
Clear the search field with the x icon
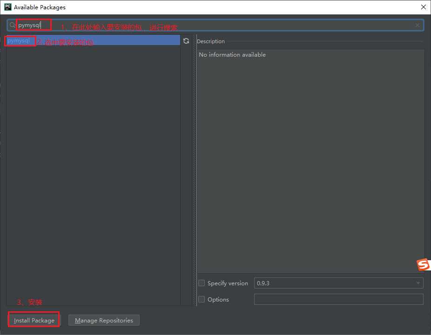click(417, 25)
